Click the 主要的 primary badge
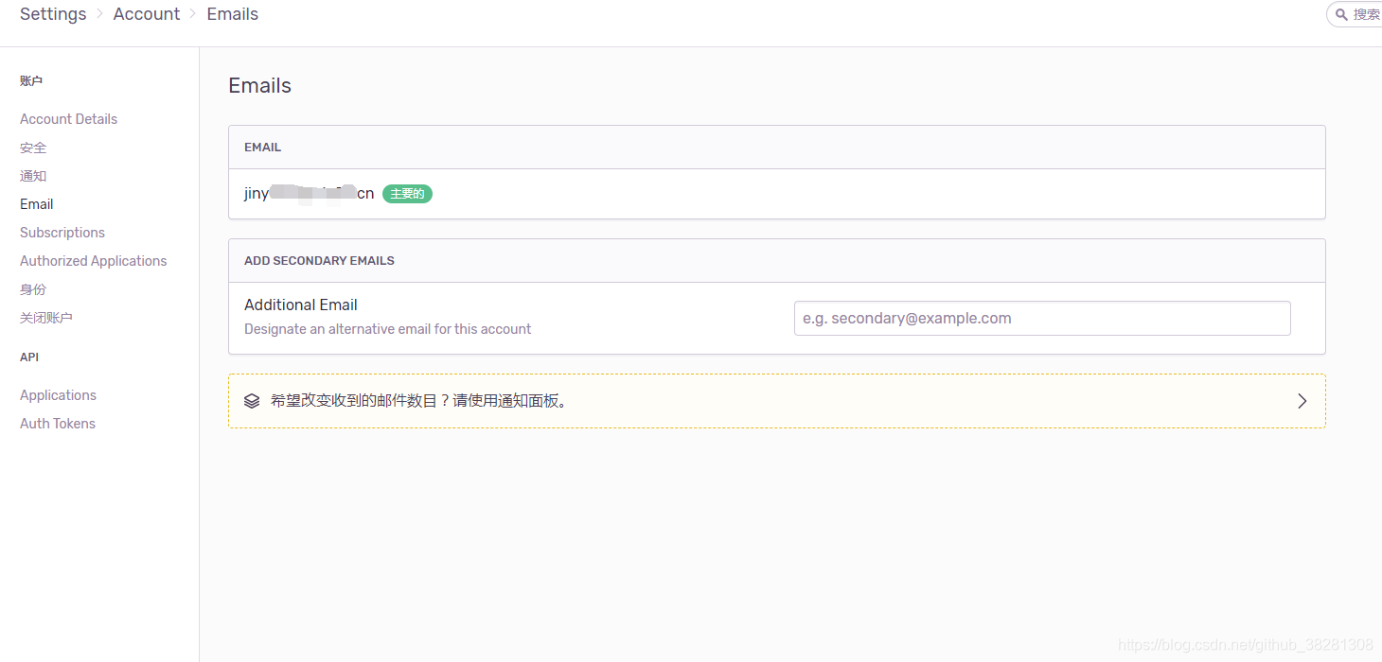This screenshot has height=662, width=1382. [407, 194]
